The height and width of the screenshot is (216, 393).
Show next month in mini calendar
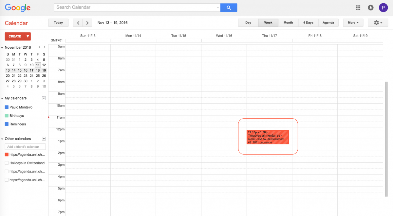click(x=45, y=47)
